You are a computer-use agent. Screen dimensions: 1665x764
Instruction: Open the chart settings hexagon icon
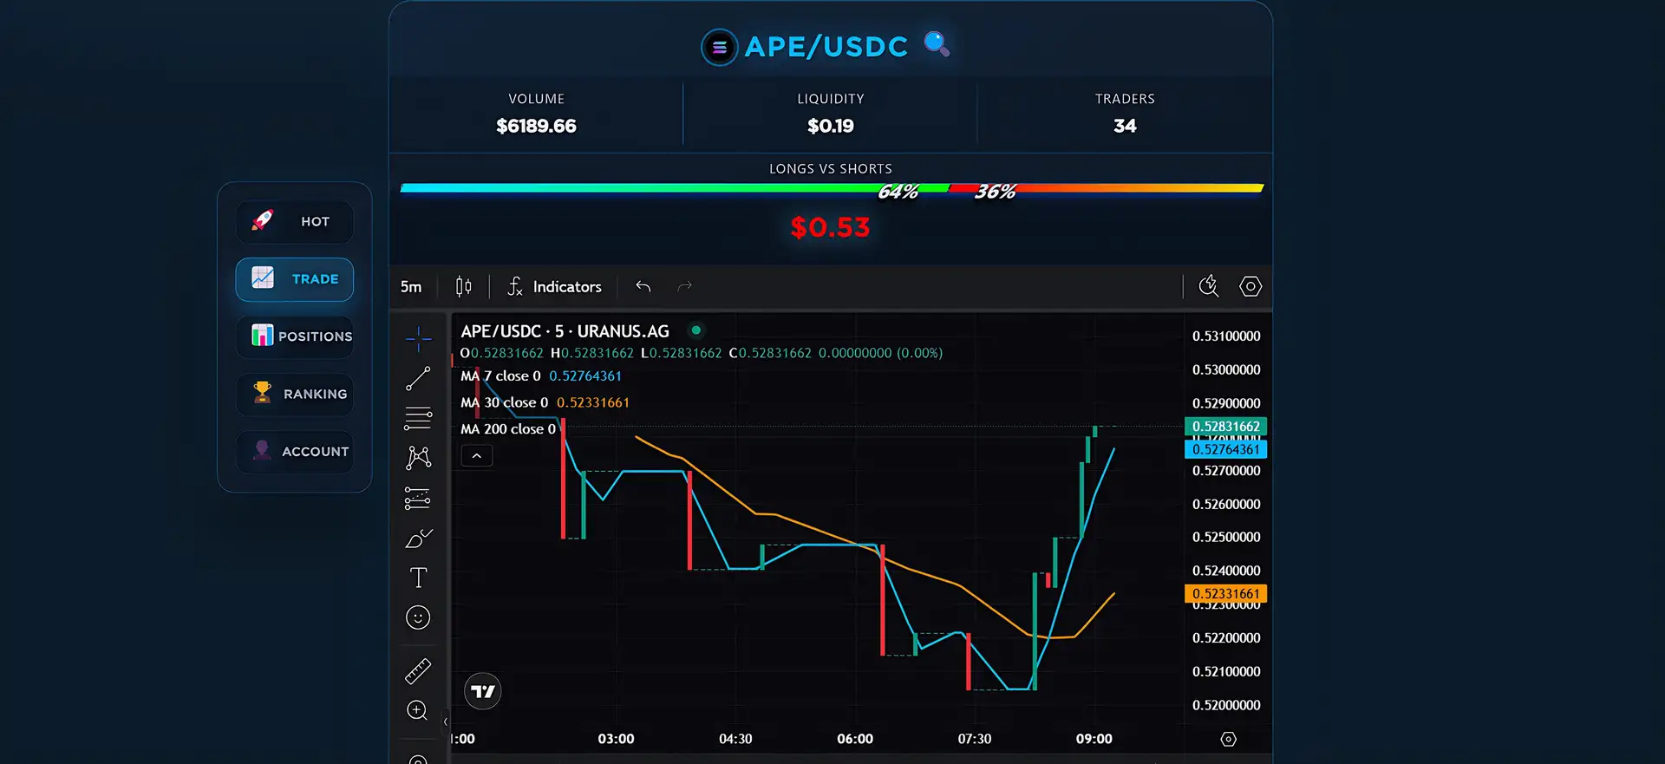tap(1250, 286)
